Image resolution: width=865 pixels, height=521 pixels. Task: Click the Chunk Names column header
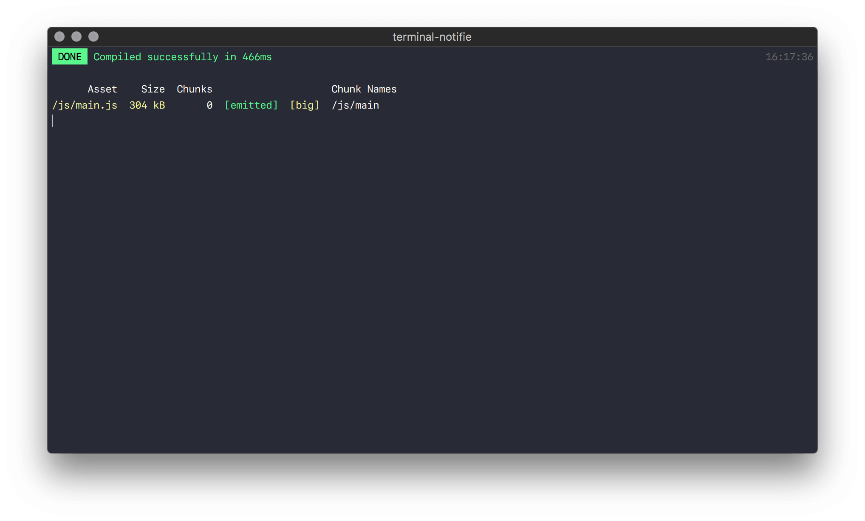point(364,89)
